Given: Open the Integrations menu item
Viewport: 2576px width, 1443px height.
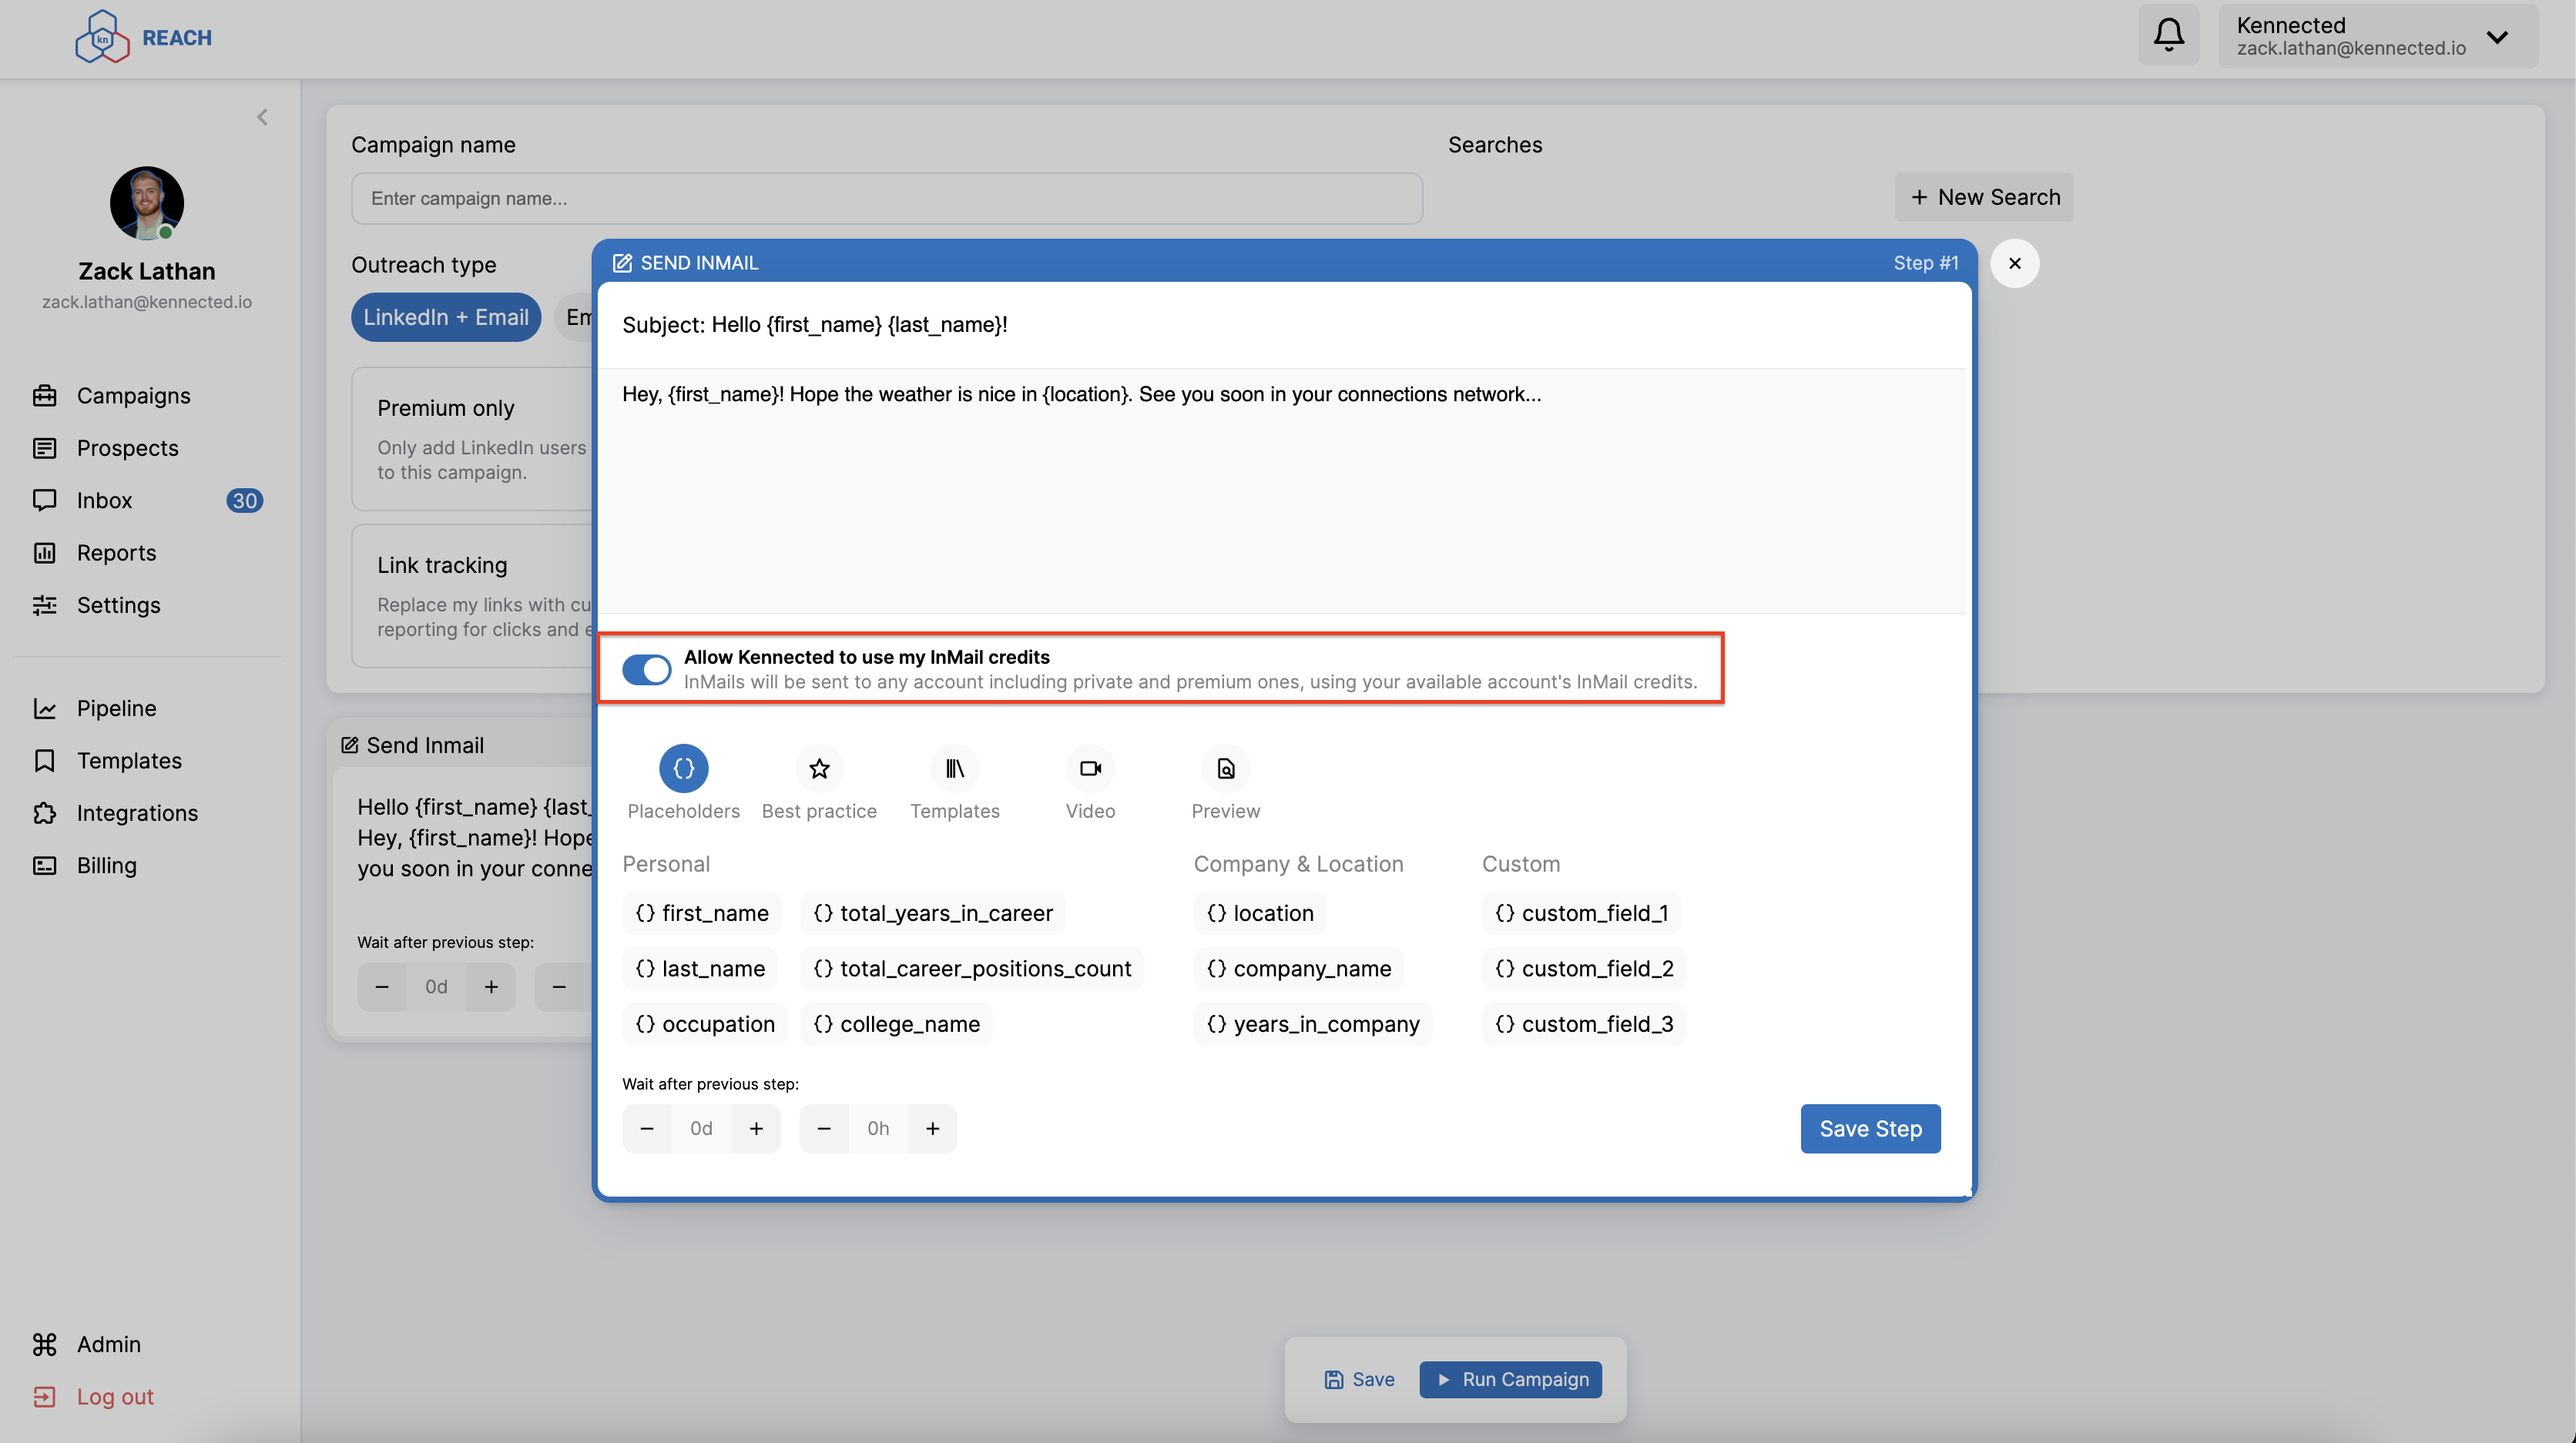Looking at the screenshot, I should click(137, 812).
